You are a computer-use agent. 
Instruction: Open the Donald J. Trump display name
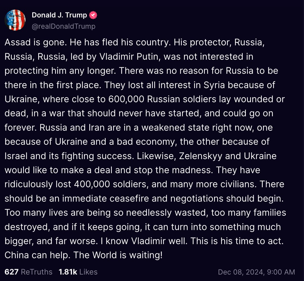59,15
